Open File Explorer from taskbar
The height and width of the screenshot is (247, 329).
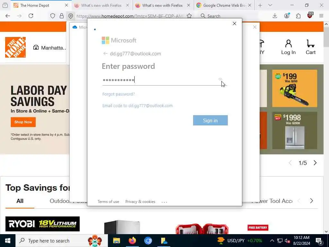[x=116, y=241]
